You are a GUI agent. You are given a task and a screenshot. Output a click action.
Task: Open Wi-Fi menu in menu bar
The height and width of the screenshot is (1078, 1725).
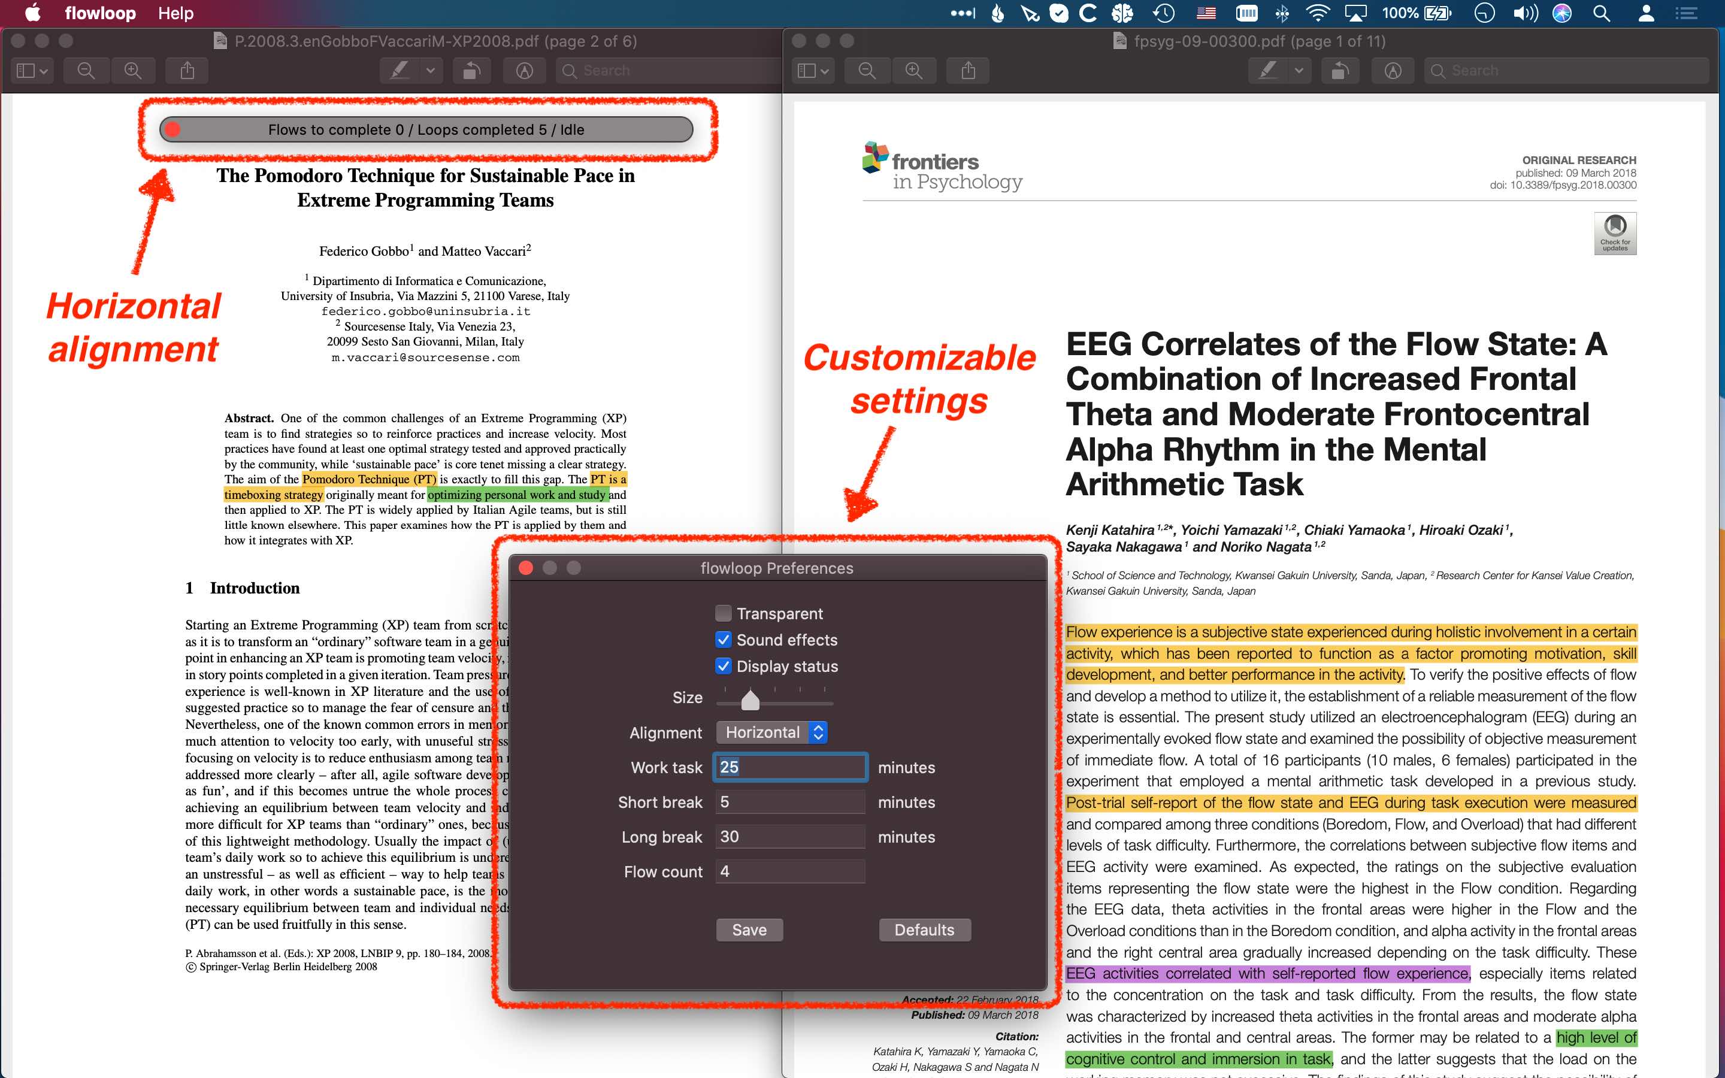point(1317,13)
